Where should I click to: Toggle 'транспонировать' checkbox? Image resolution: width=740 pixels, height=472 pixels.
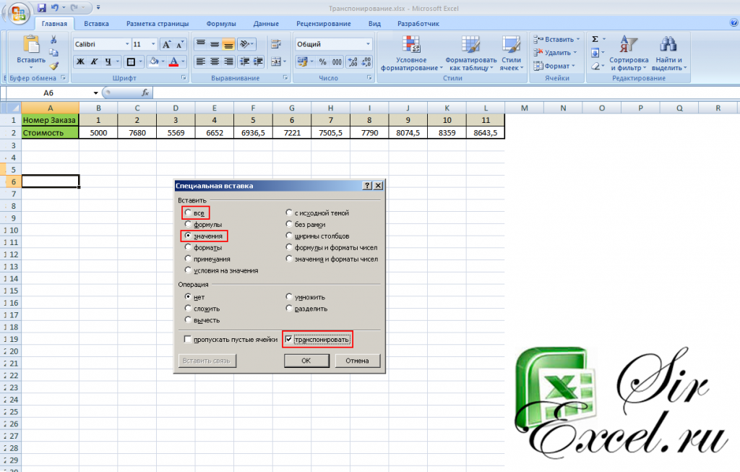[289, 340]
